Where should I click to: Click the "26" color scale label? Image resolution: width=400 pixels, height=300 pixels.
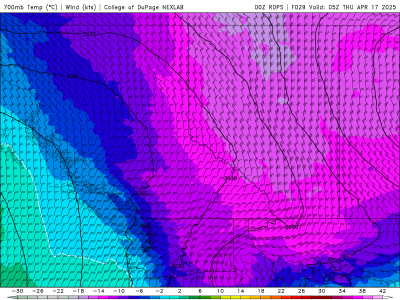[301, 291]
